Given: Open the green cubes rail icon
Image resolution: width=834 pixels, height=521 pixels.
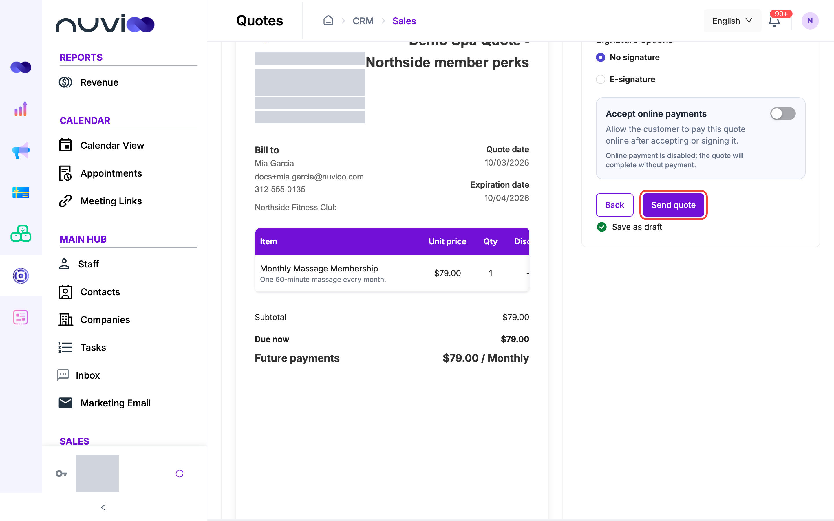Looking at the screenshot, I should (x=21, y=234).
